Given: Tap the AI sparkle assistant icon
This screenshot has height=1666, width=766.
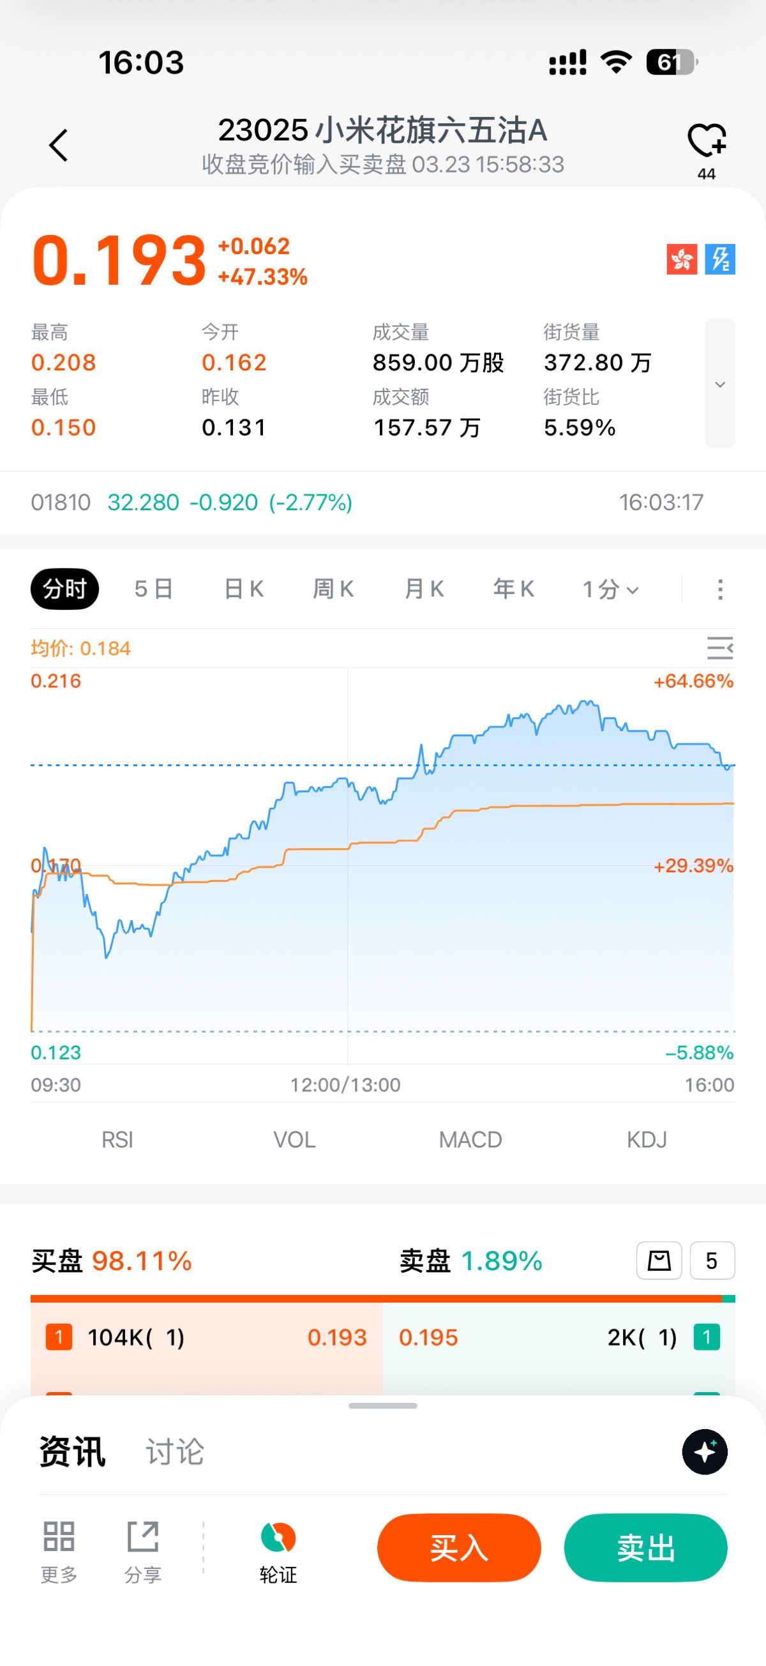Looking at the screenshot, I should [705, 1452].
